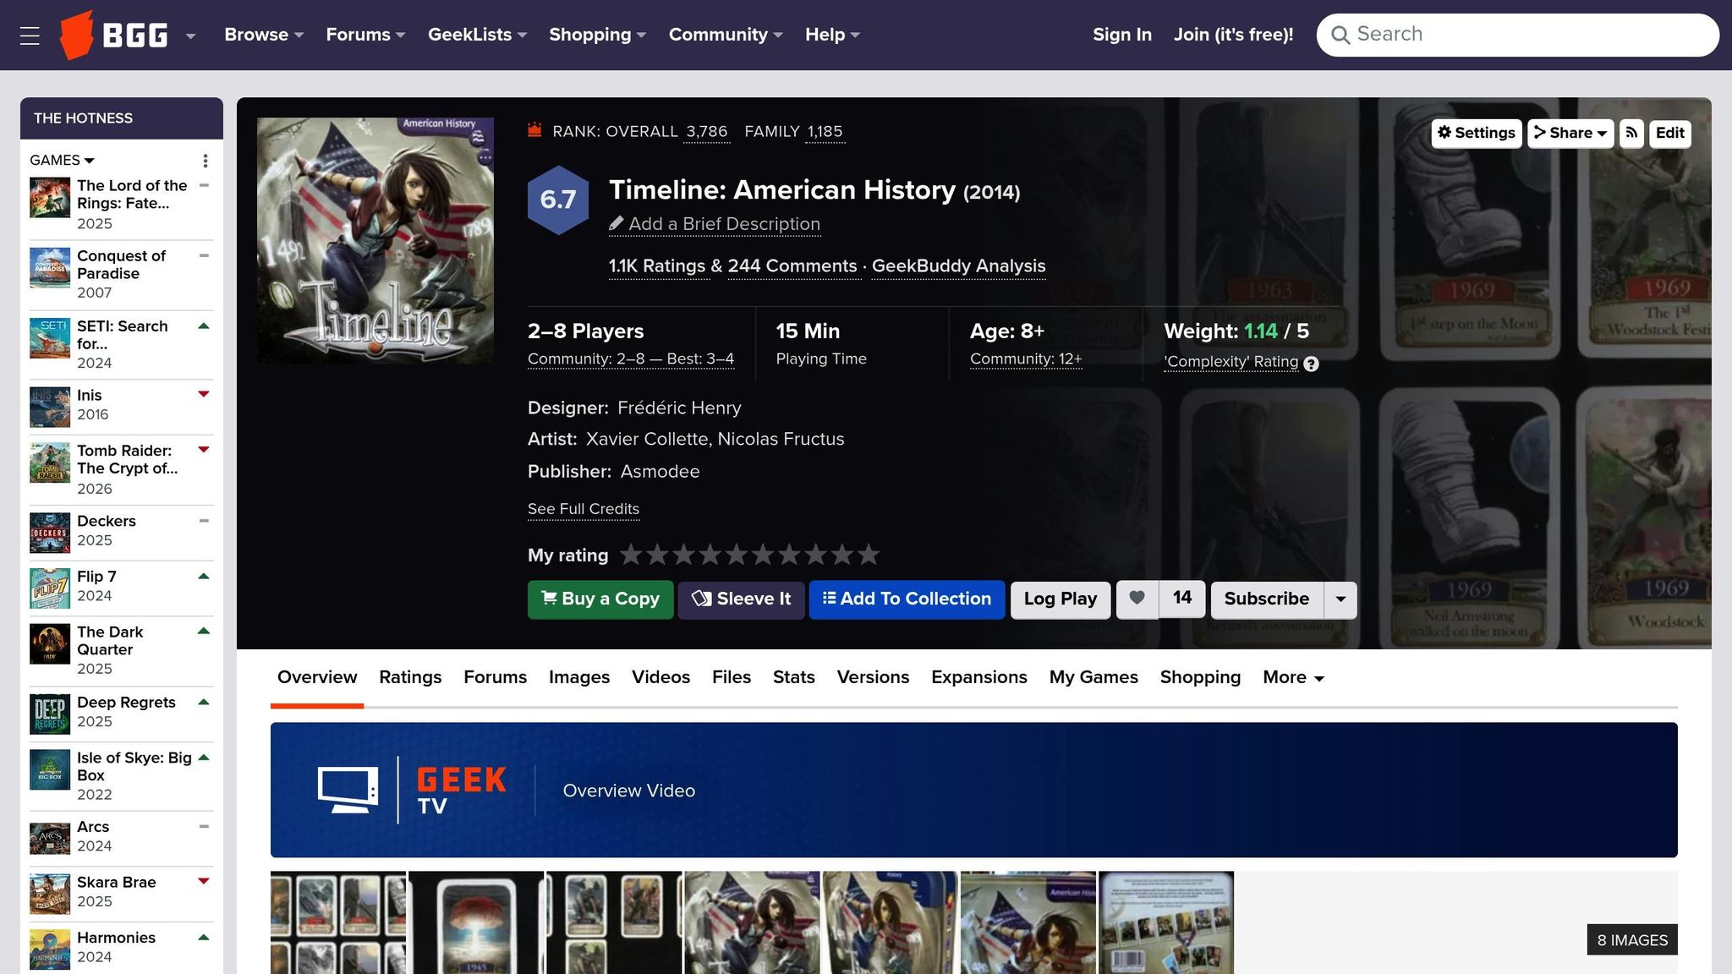Viewport: 1732px width, 974px height.
Task: Open Isle of Skye: Big Box thumbnail
Action: (50, 769)
